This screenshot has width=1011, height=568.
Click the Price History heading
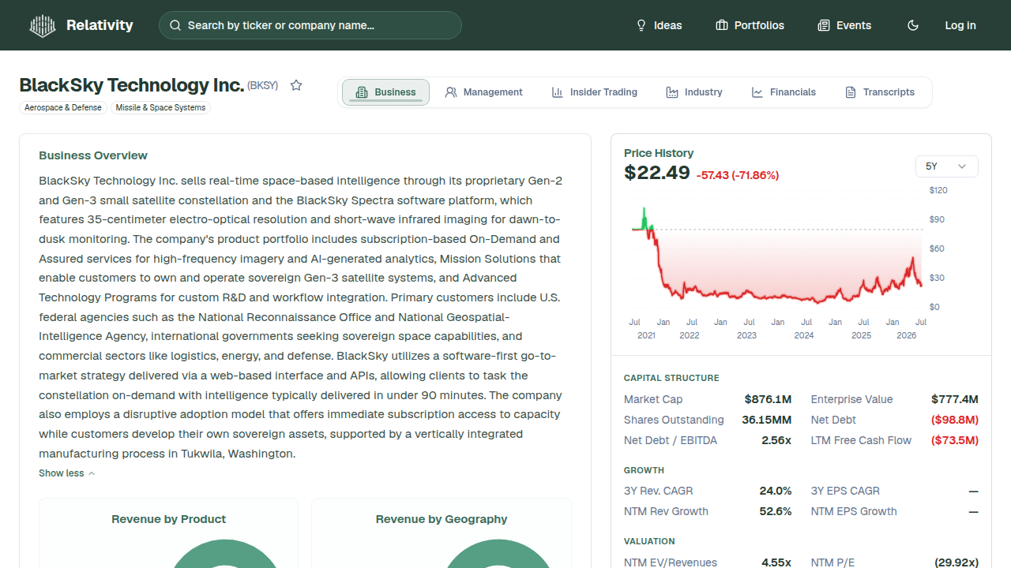(x=659, y=153)
